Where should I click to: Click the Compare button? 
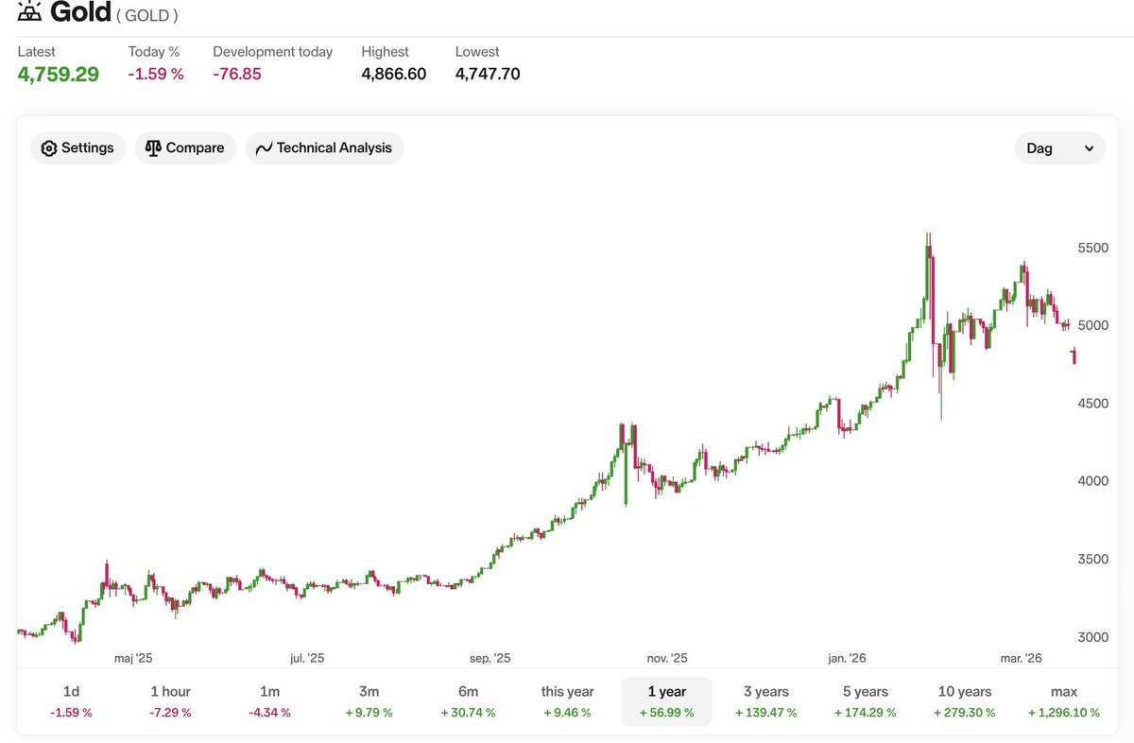click(x=185, y=148)
